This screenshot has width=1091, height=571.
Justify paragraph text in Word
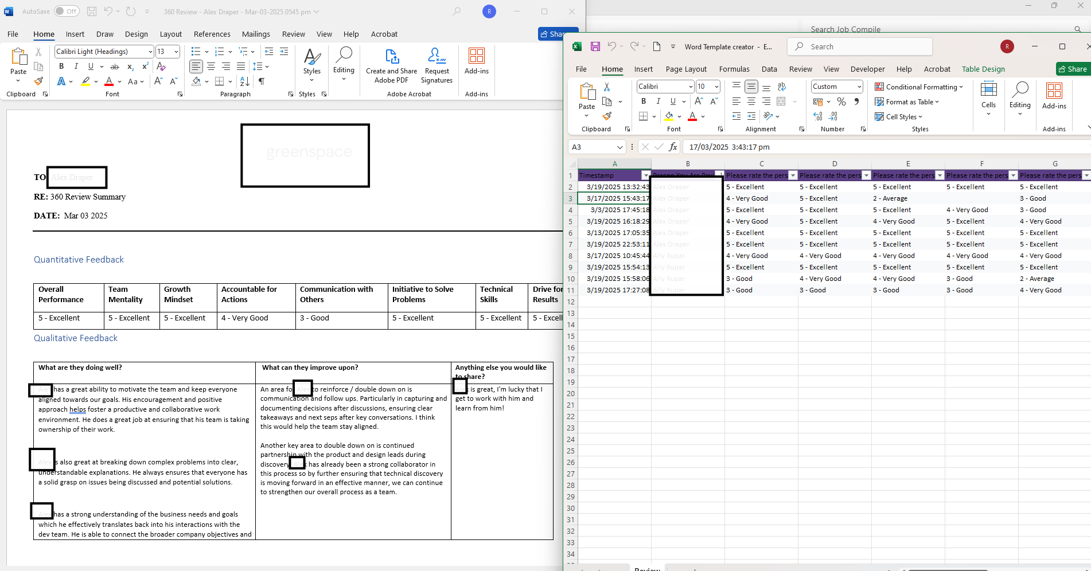[241, 67]
